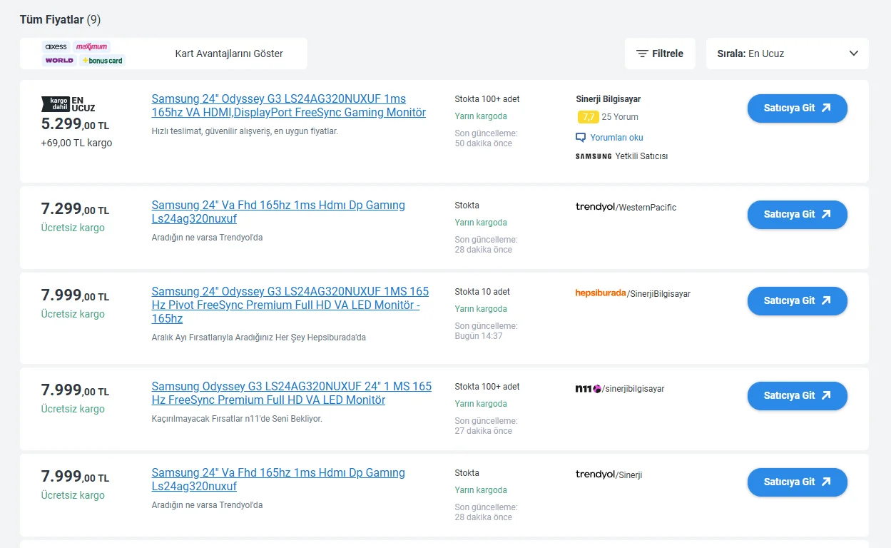Go to seller Sinerji Bilgisayar for 5.299 TL

(798, 108)
